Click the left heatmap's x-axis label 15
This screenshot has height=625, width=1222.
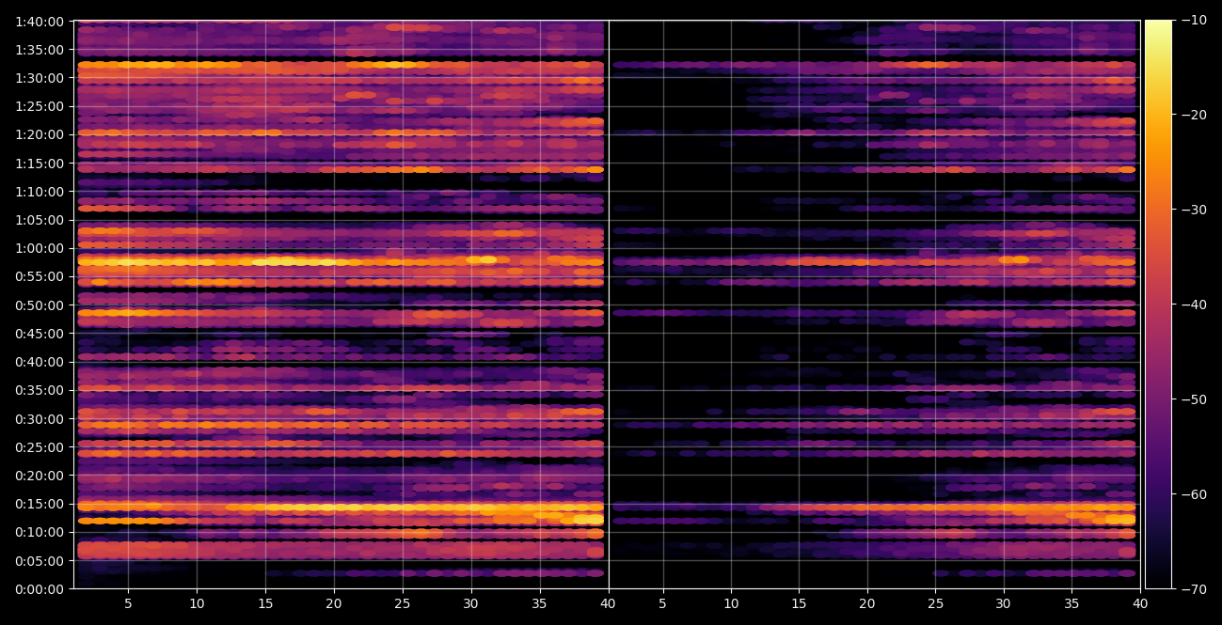tap(265, 605)
